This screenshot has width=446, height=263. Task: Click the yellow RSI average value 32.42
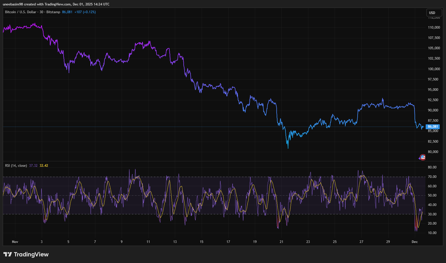(44, 166)
